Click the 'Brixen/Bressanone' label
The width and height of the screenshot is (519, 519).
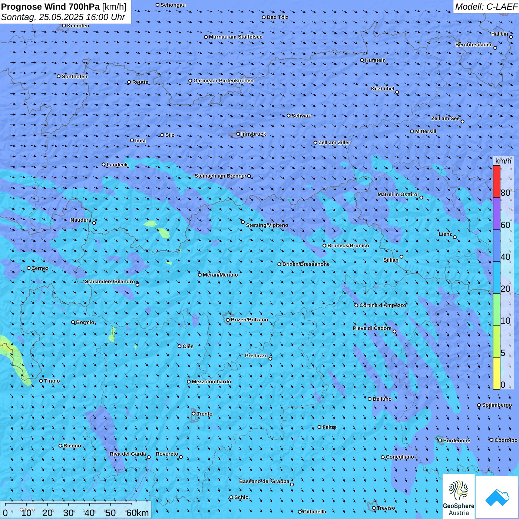306,264
